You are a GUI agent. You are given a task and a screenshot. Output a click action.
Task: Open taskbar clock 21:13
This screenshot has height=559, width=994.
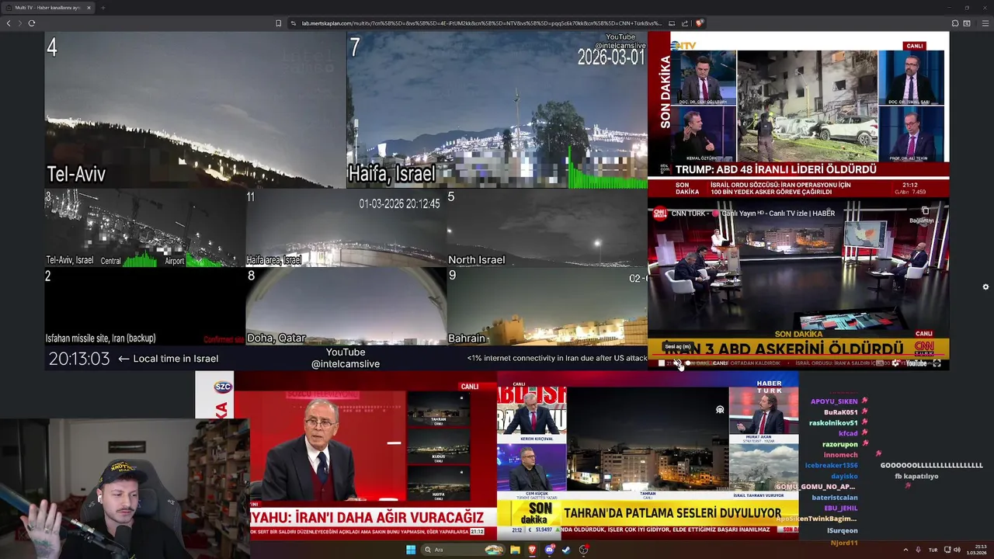pos(976,550)
